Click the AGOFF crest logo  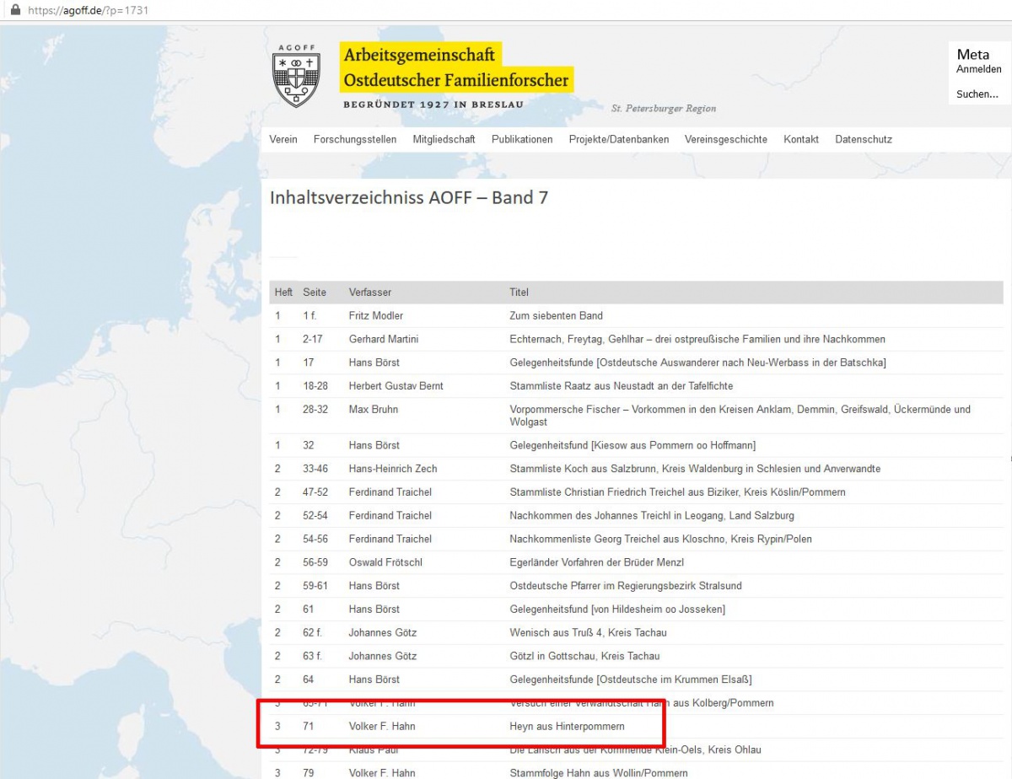(296, 78)
